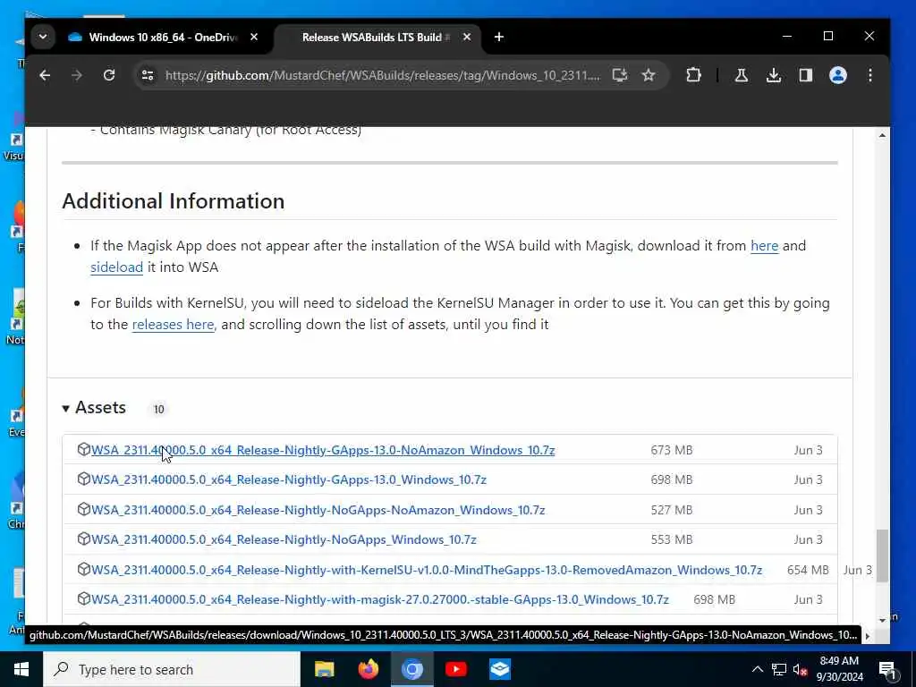
Task: Download Nightly-GApps-13.0_Windows_10.7z asset
Action: [x=289, y=480]
